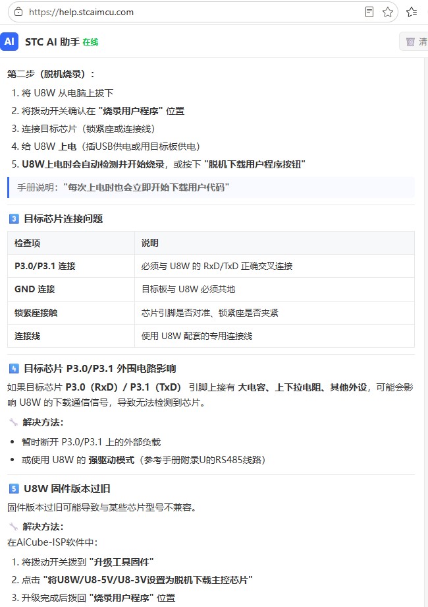Click the 'U8W 固件版本过旧' heading
The image size is (428, 607).
tap(67, 488)
